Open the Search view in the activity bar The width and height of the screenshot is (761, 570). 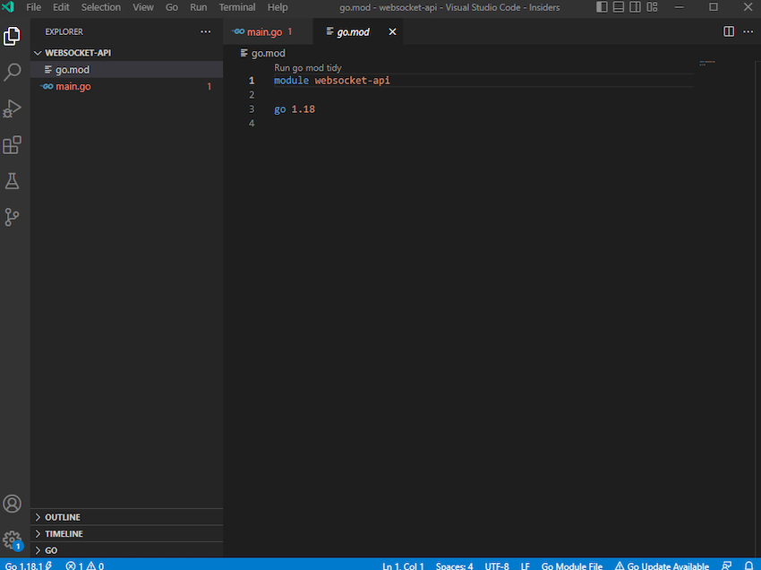click(x=13, y=72)
